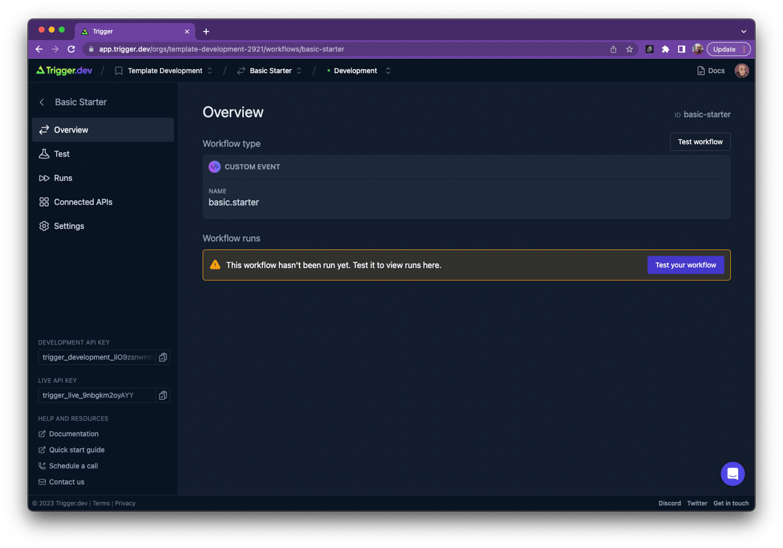Open the Overview sidebar item

[x=103, y=130]
